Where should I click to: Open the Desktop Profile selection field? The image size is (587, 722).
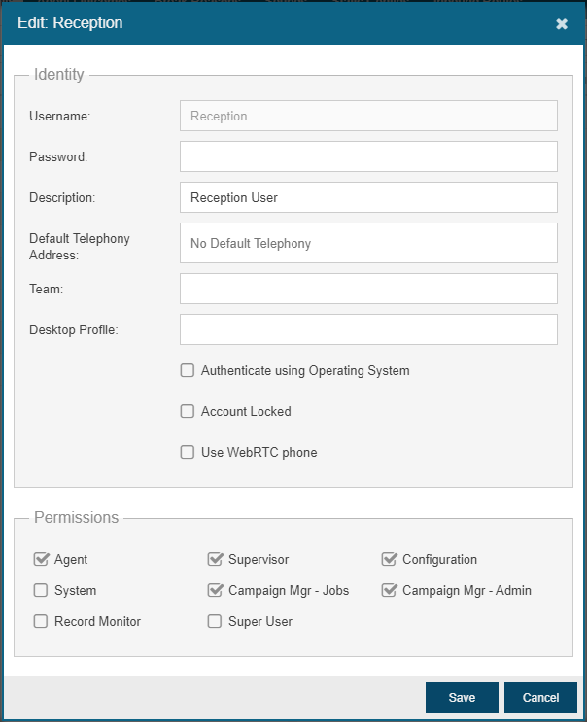click(x=368, y=329)
